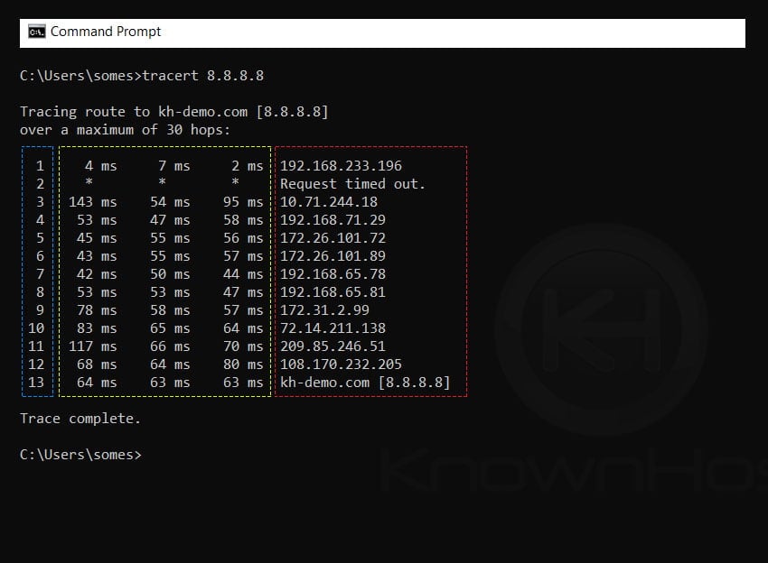Click the C:\Users\somes prompt line
Screen dimensions: 768x563
click(82, 454)
